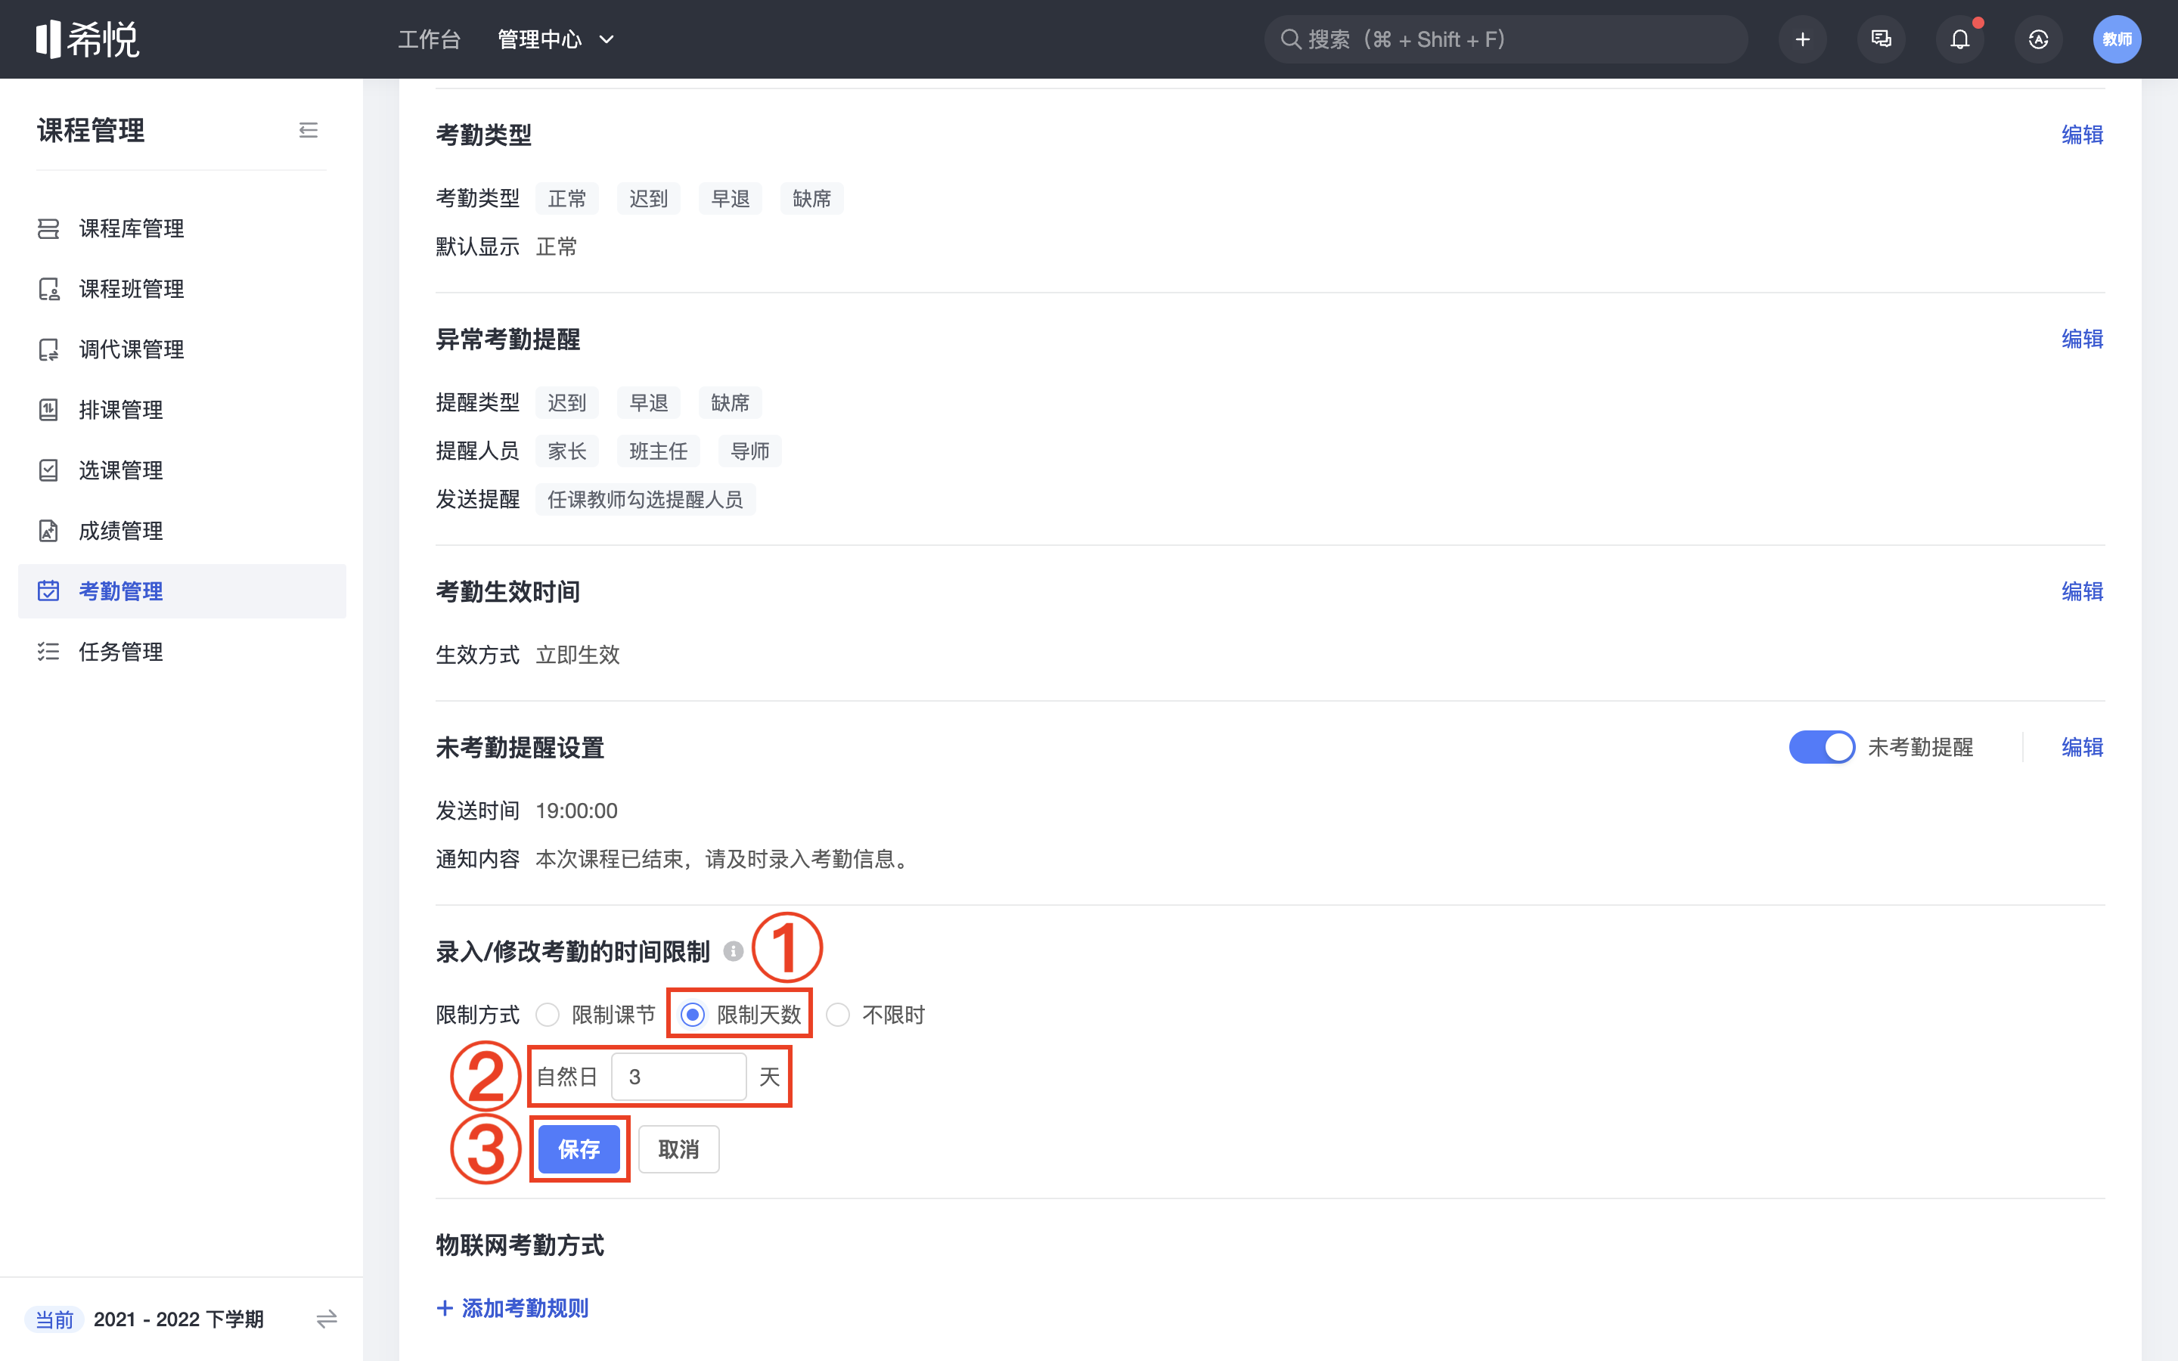Select 考勤管理 in sidebar
2178x1361 pixels.
coord(181,591)
